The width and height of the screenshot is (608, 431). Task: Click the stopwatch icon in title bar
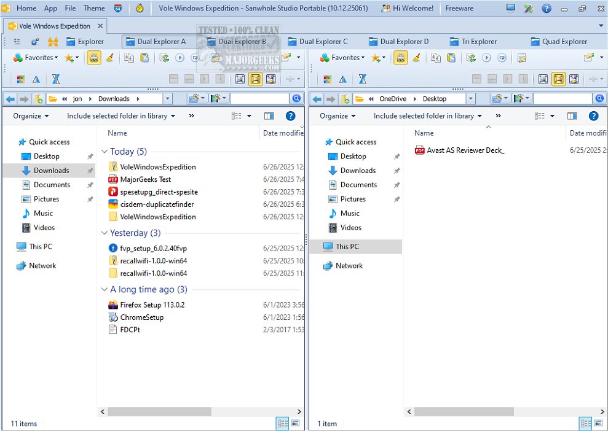pos(140,8)
